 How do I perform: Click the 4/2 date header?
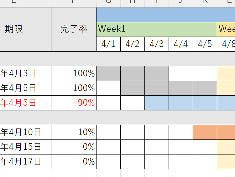(133, 44)
